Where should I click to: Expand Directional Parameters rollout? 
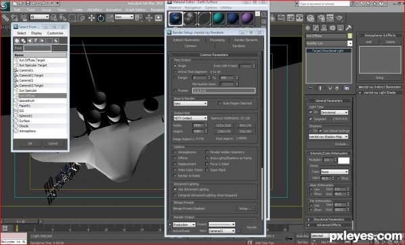[x=329, y=219]
